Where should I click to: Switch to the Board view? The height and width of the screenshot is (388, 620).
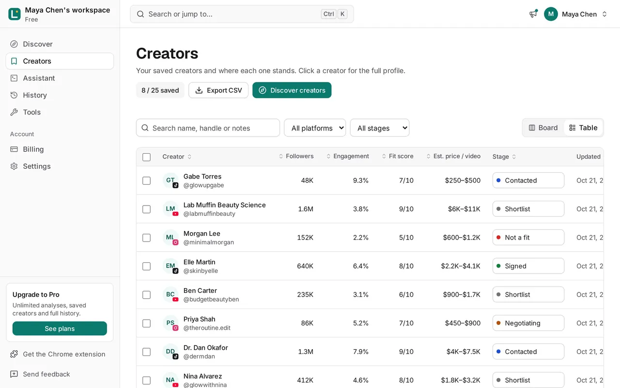[x=543, y=128]
